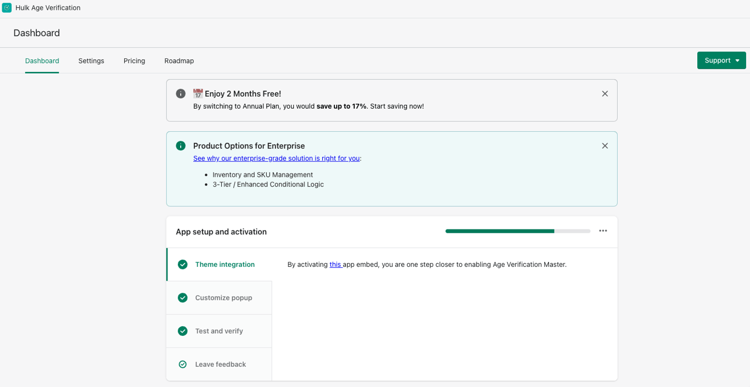Click the checkmark icon next to Theme integration

pyautogui.click(x=183, y=265)
